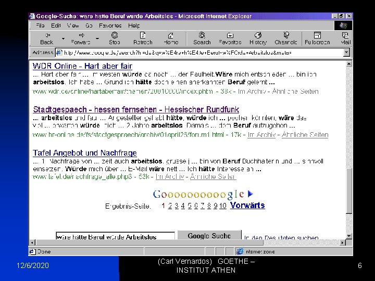Open the Channels toolbar button
This screenshot has height=281, width=375.
(286, 39)
